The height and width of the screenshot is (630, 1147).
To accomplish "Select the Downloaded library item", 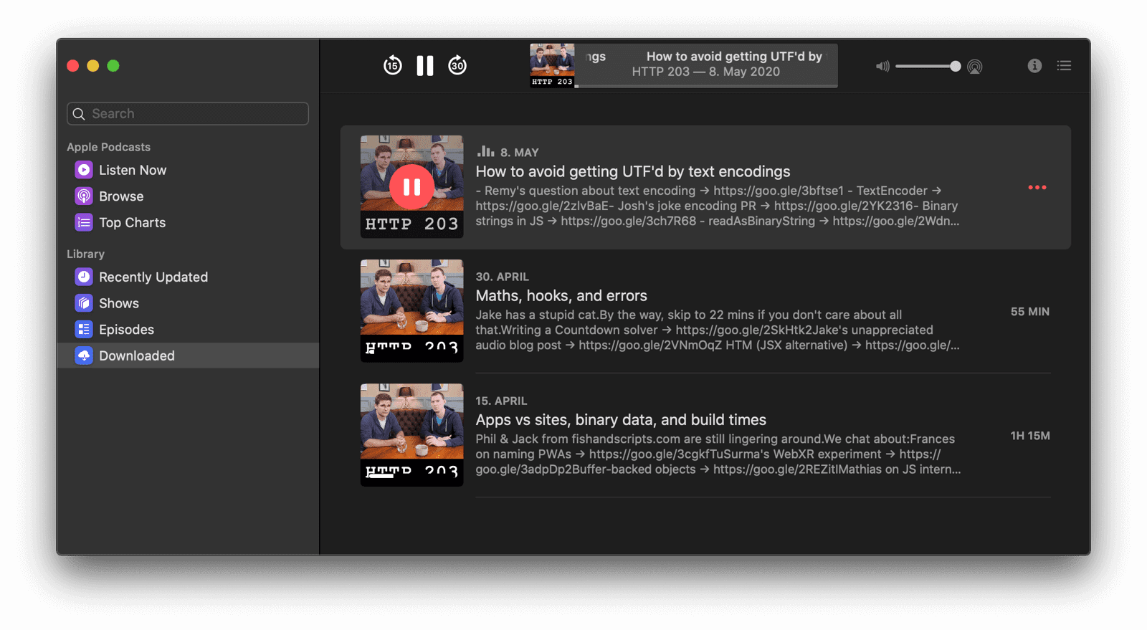I will coord(136,356).
